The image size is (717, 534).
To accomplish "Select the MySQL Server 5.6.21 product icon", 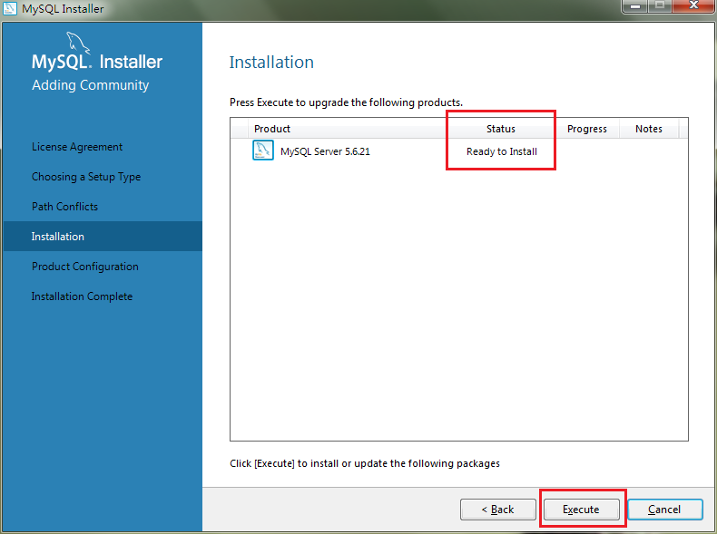I will [x=263, y=150].
